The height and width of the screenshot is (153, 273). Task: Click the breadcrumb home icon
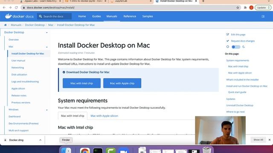coord(6,25)
